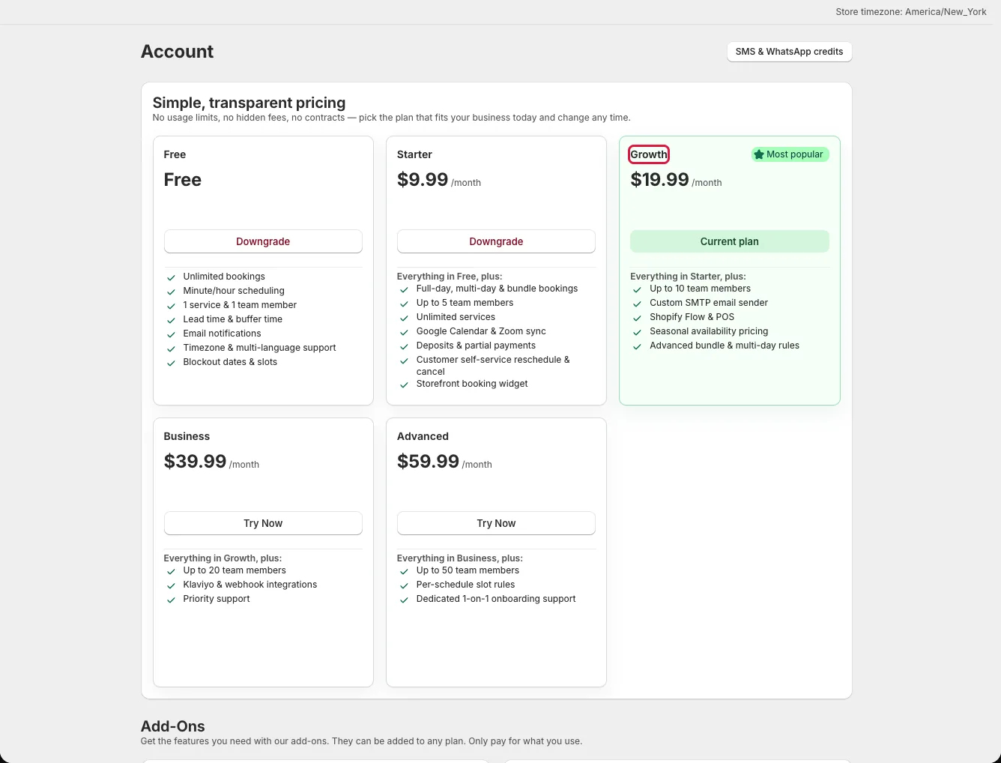Image resolution: width=1001 pixels, height=763 pixels.
Task: Click checkmark icon beside Storefront booking widget
Action: [x=404, y=384]
